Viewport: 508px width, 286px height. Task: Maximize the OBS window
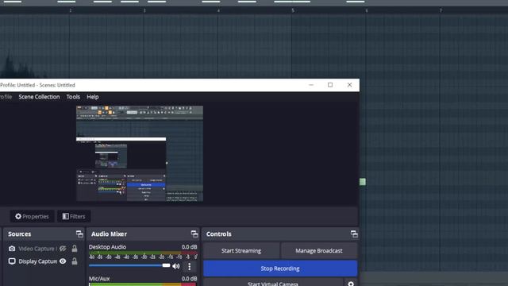pyautogui.click(x=330, y=85)
